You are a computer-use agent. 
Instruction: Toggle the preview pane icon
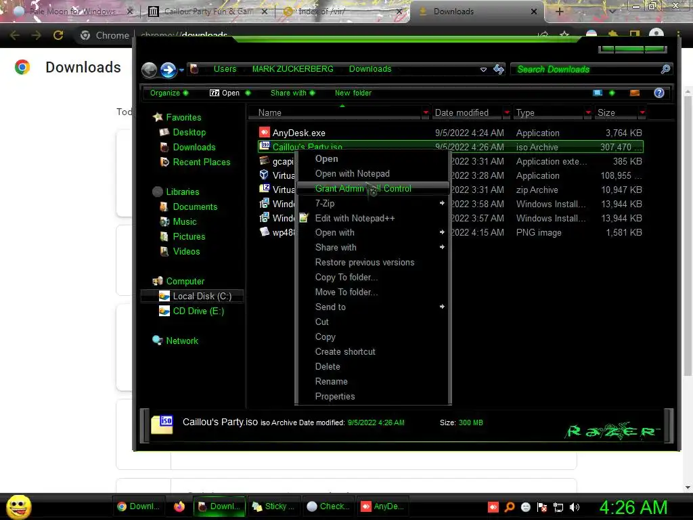tap(635, 93)
